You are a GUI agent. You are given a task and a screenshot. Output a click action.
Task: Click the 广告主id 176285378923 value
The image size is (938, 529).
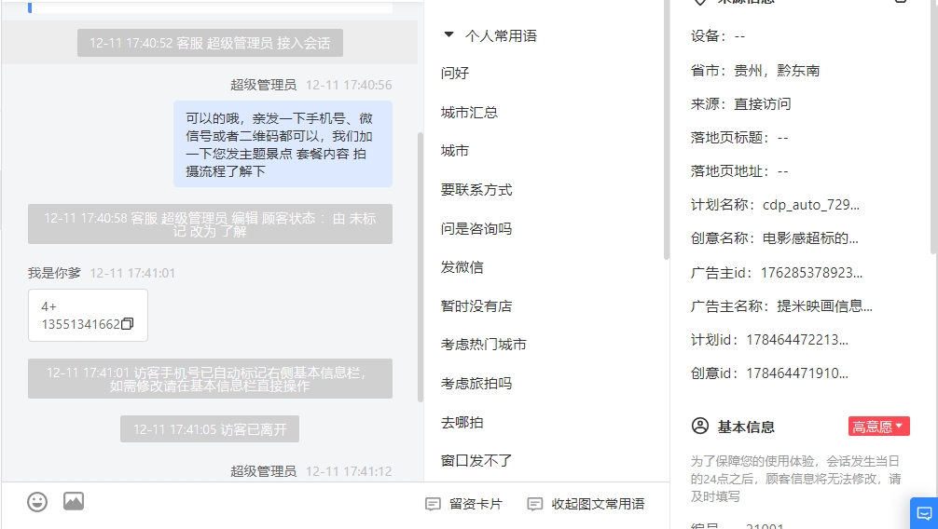[x=811, y=273]
